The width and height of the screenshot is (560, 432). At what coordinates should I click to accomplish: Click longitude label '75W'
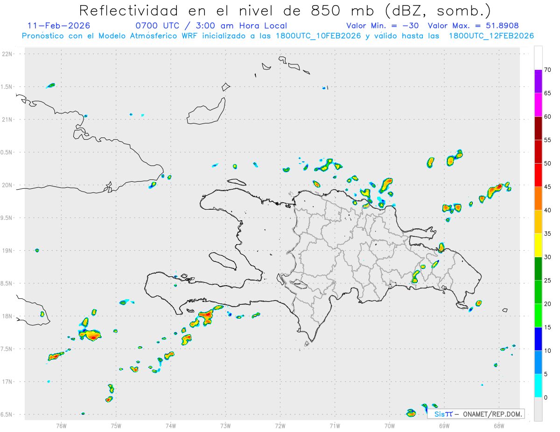pos(116,425)
